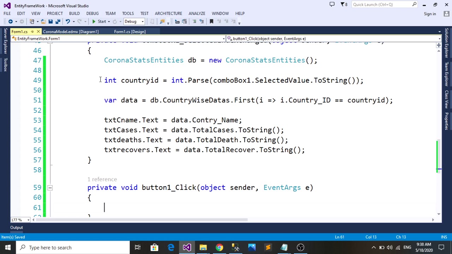The height and width of the screenshot is (254, 452).
Task: Open the PROJECT menu
Action: pos(55,13)
